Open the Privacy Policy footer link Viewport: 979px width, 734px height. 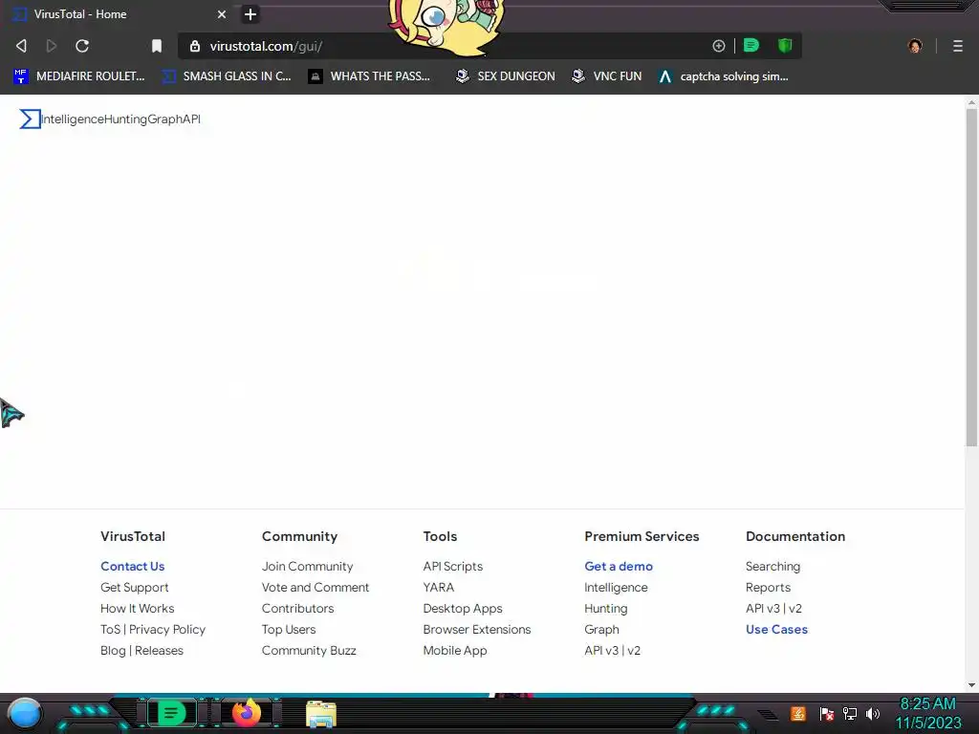[x=167, y=629]
